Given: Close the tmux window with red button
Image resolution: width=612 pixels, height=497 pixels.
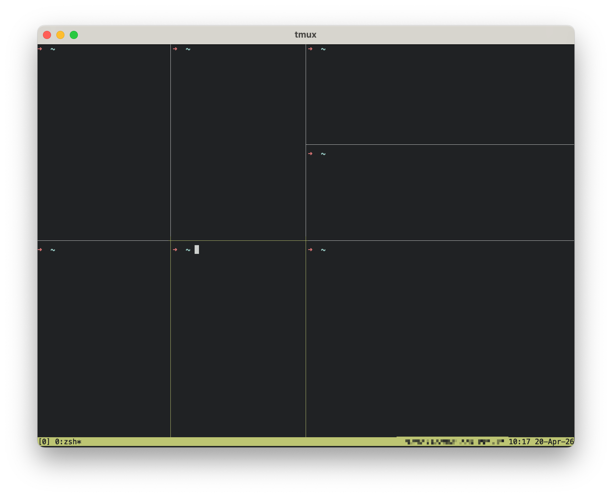Looking at the screenshot, I should point(47,35).
